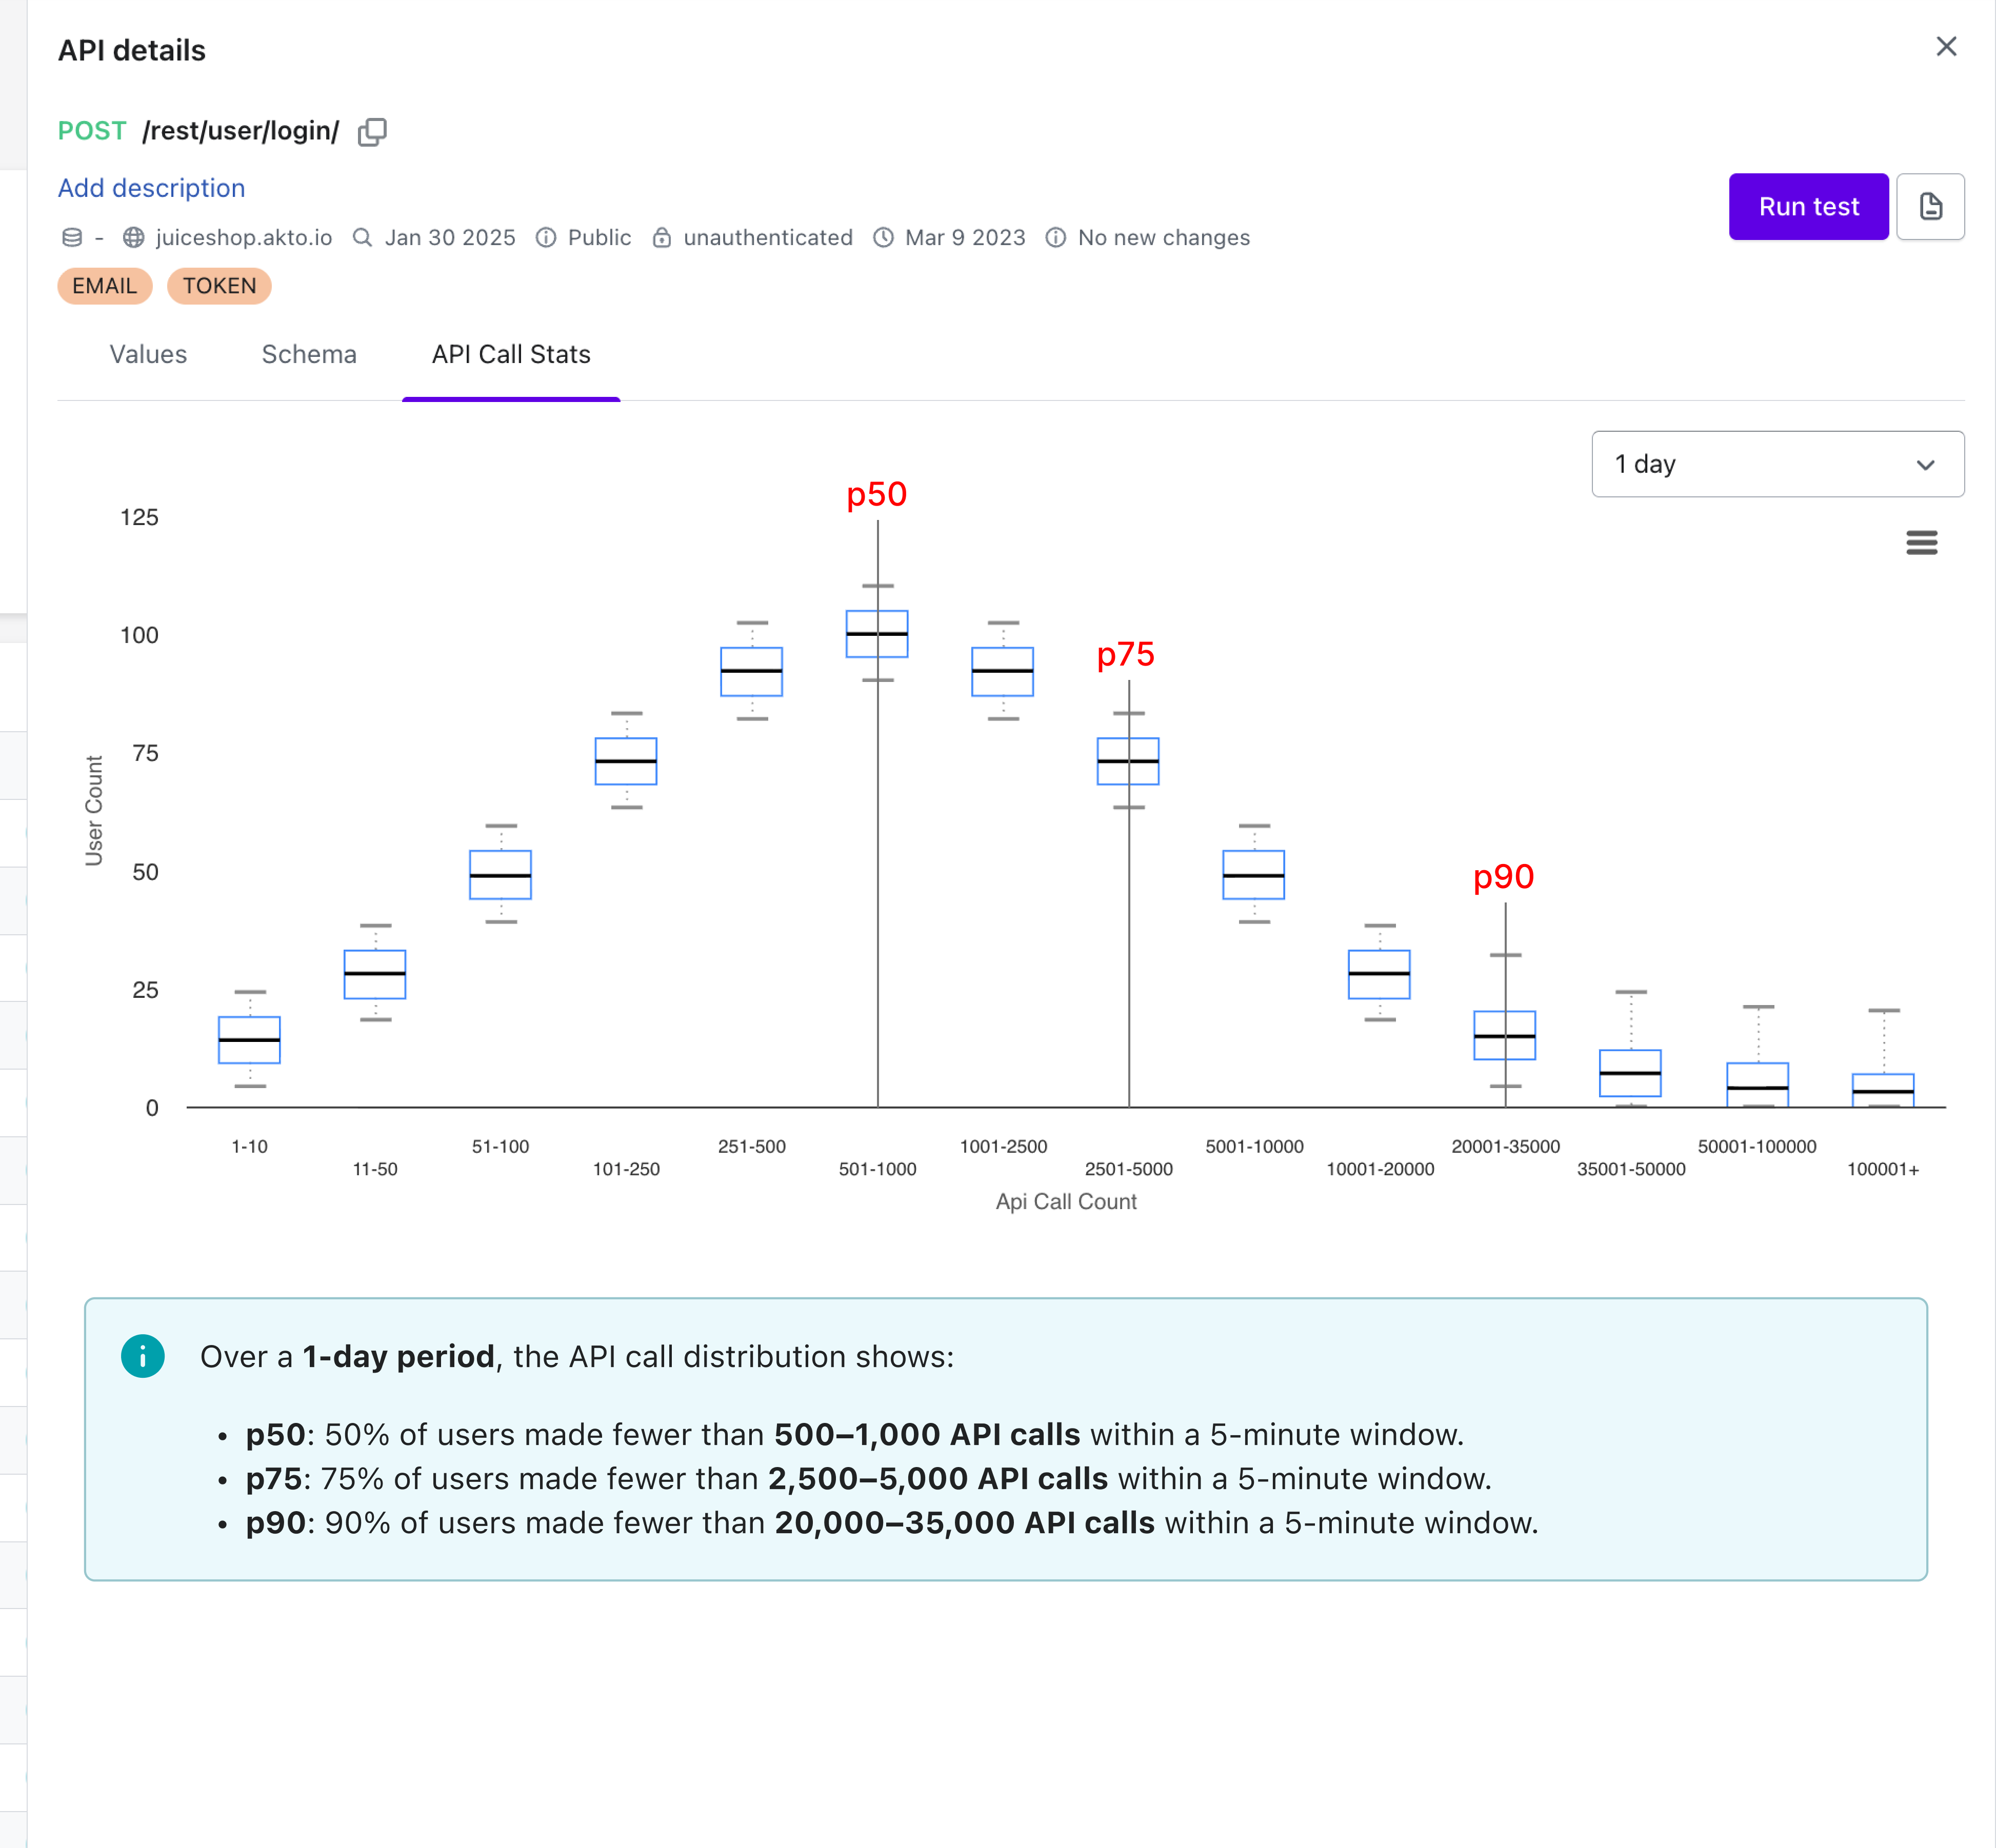Screen dimensions: 1996x1848
Task: Click the TOKEN tag badge
Action: [219, 286]
